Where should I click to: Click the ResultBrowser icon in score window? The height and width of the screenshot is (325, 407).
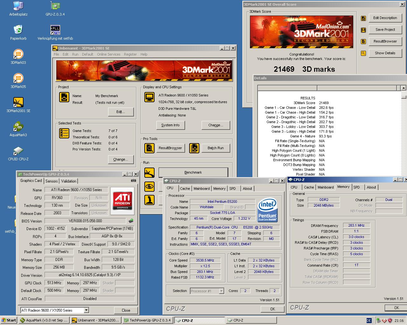point(363,42)
